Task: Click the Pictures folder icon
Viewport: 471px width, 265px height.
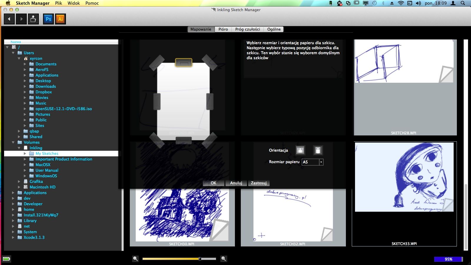Action: click(31, 114)
